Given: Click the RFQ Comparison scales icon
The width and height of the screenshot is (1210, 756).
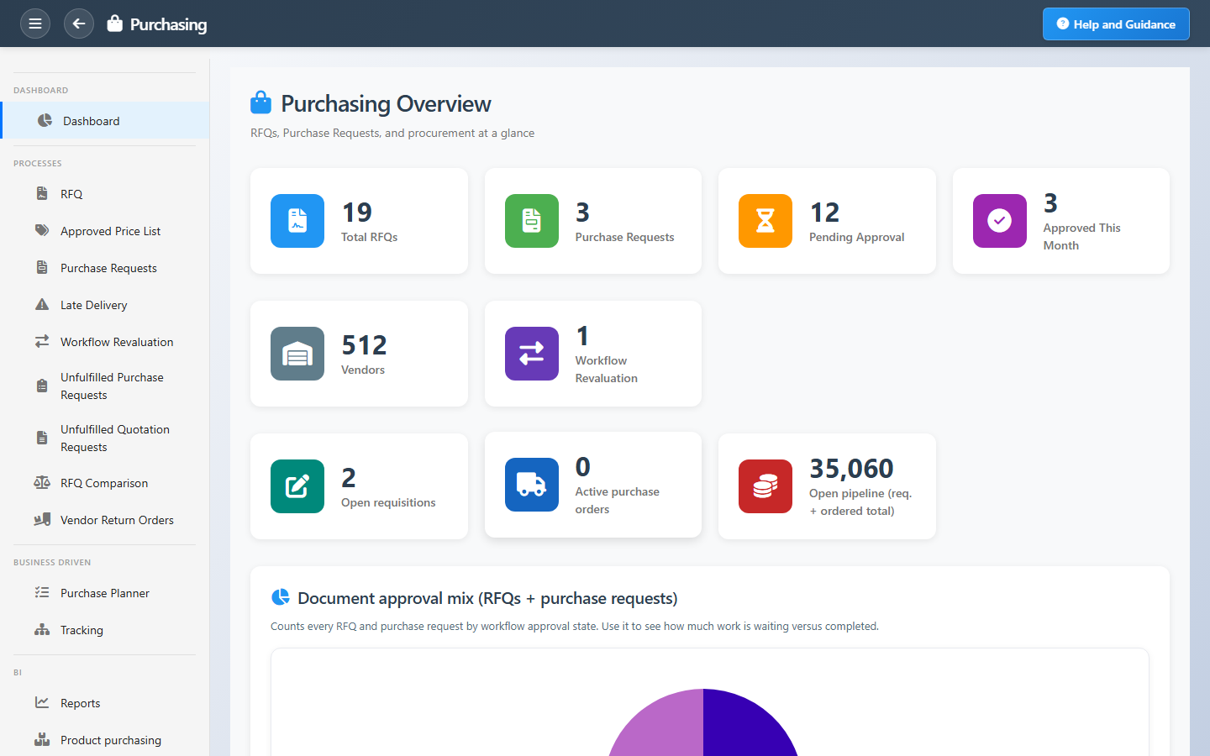Looking at the screenshot, I should [x=42, y=483].
